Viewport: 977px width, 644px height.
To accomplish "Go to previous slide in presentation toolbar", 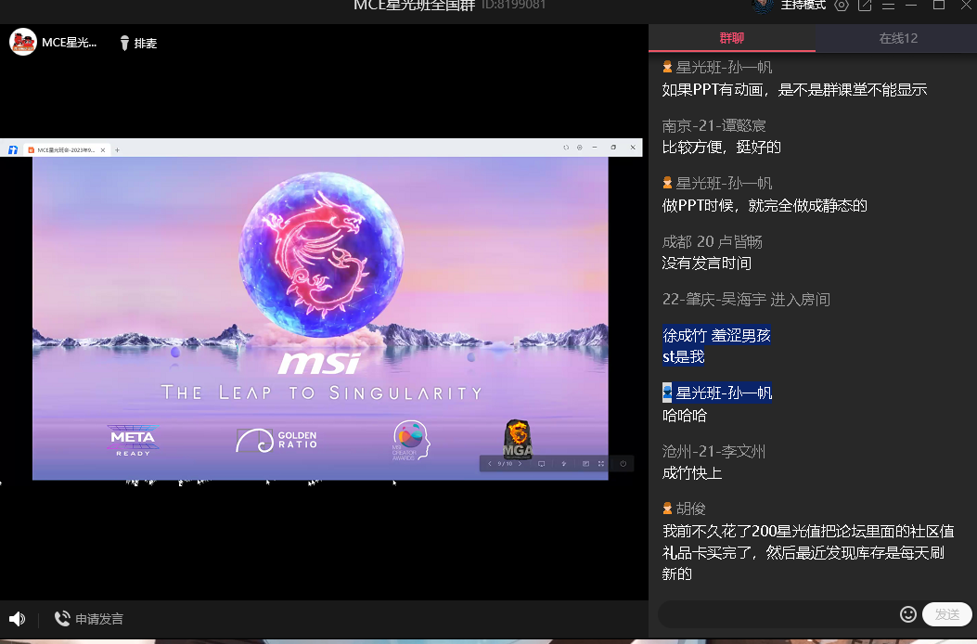I will [x=490, y=464].
